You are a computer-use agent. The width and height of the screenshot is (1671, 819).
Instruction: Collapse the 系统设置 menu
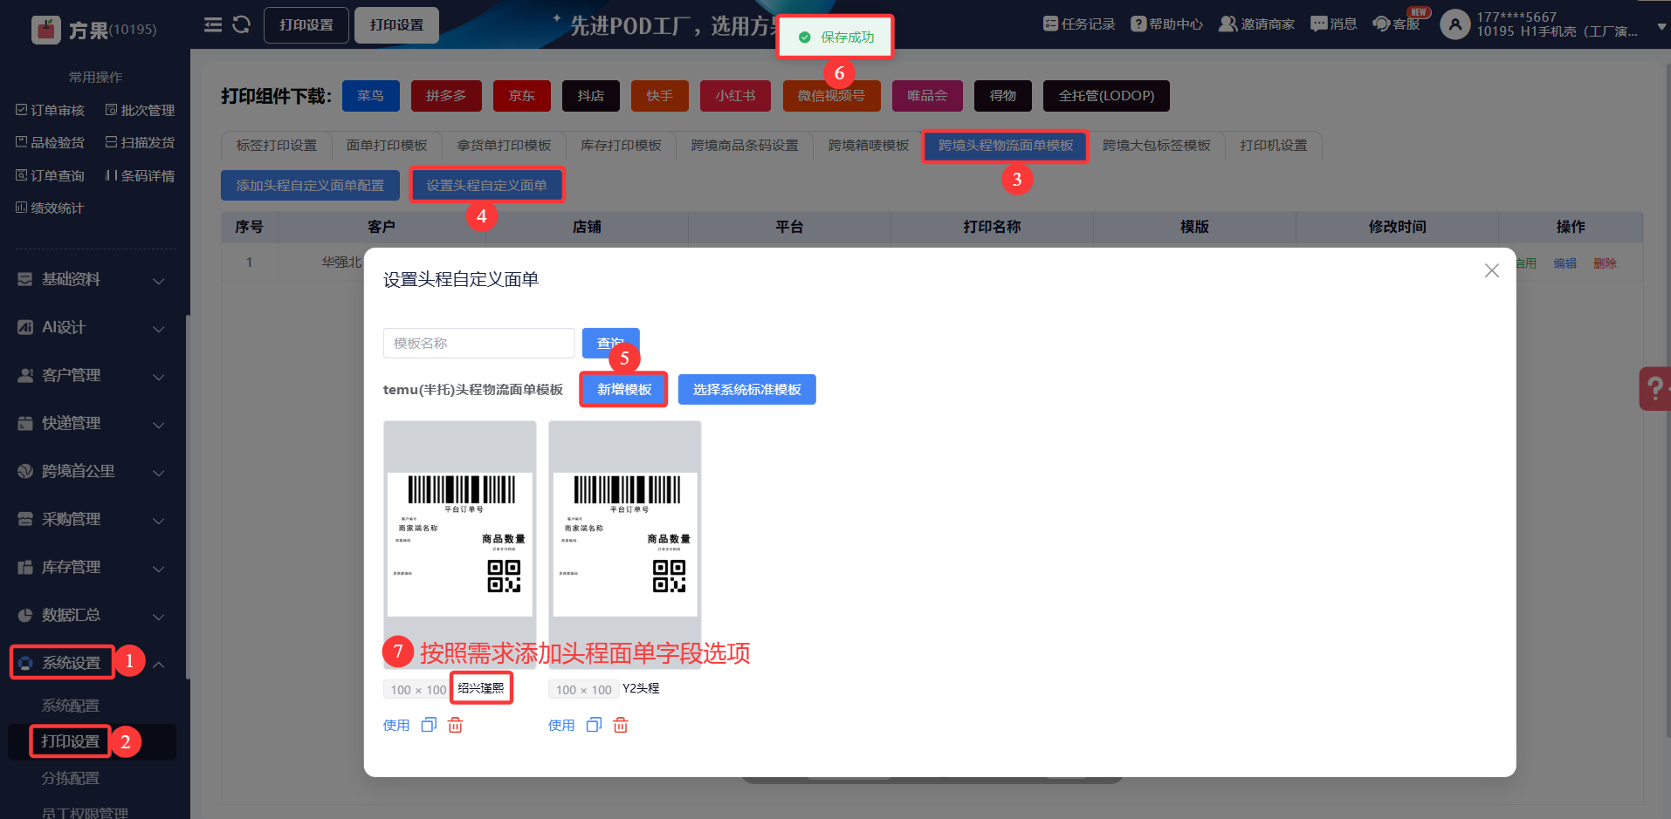[92, 664]
